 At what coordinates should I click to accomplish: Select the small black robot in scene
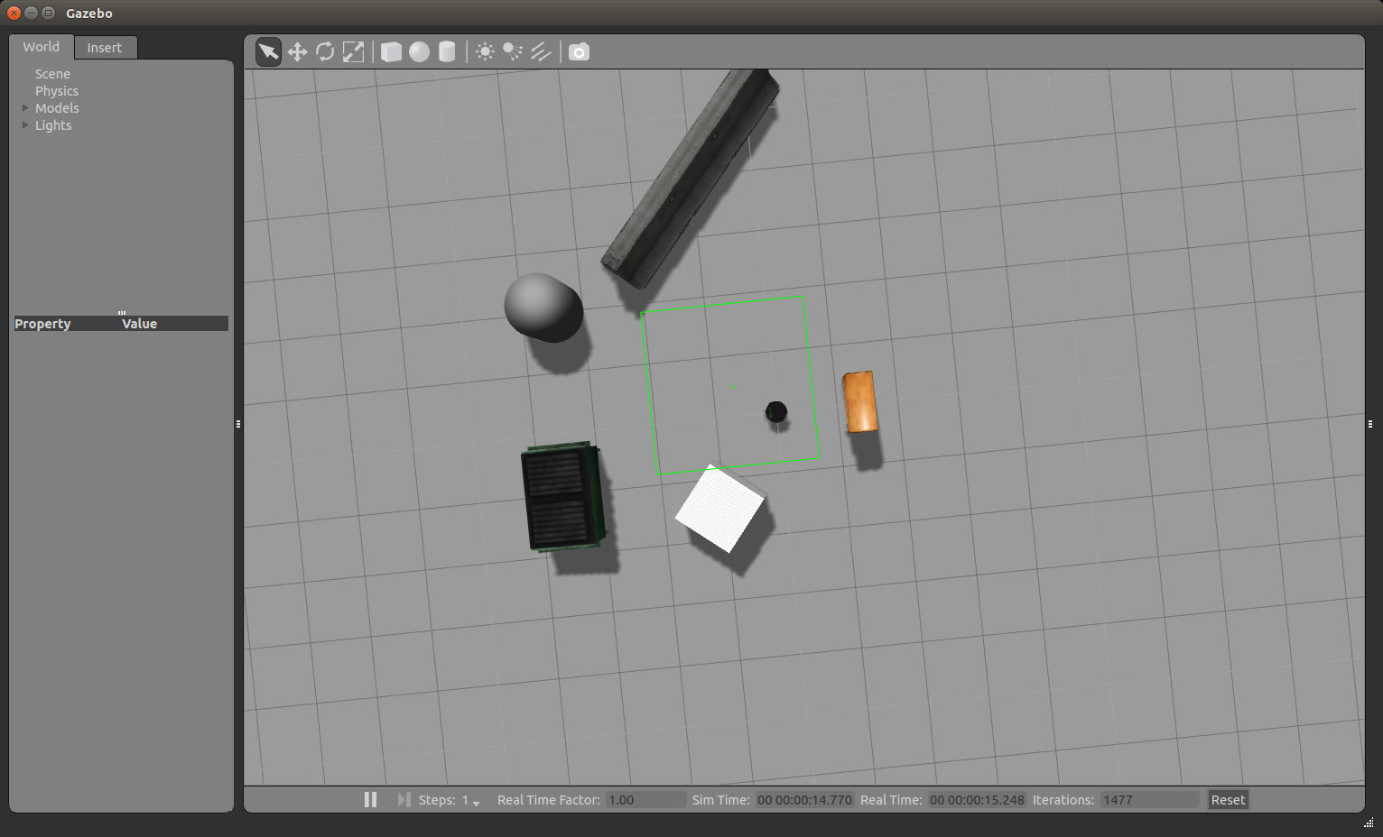[776, 412]
